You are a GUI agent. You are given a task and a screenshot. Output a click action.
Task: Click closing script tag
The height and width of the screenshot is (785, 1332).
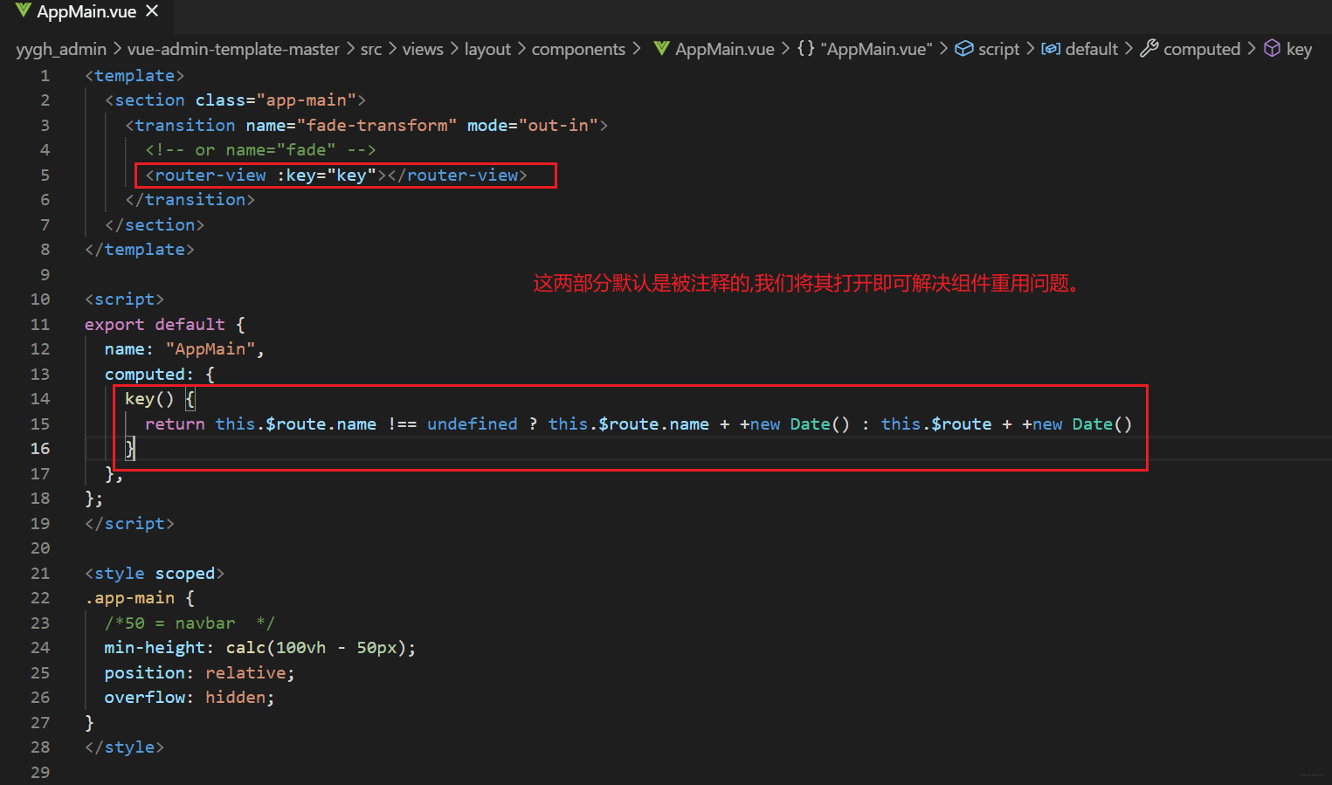coord(129,524)
